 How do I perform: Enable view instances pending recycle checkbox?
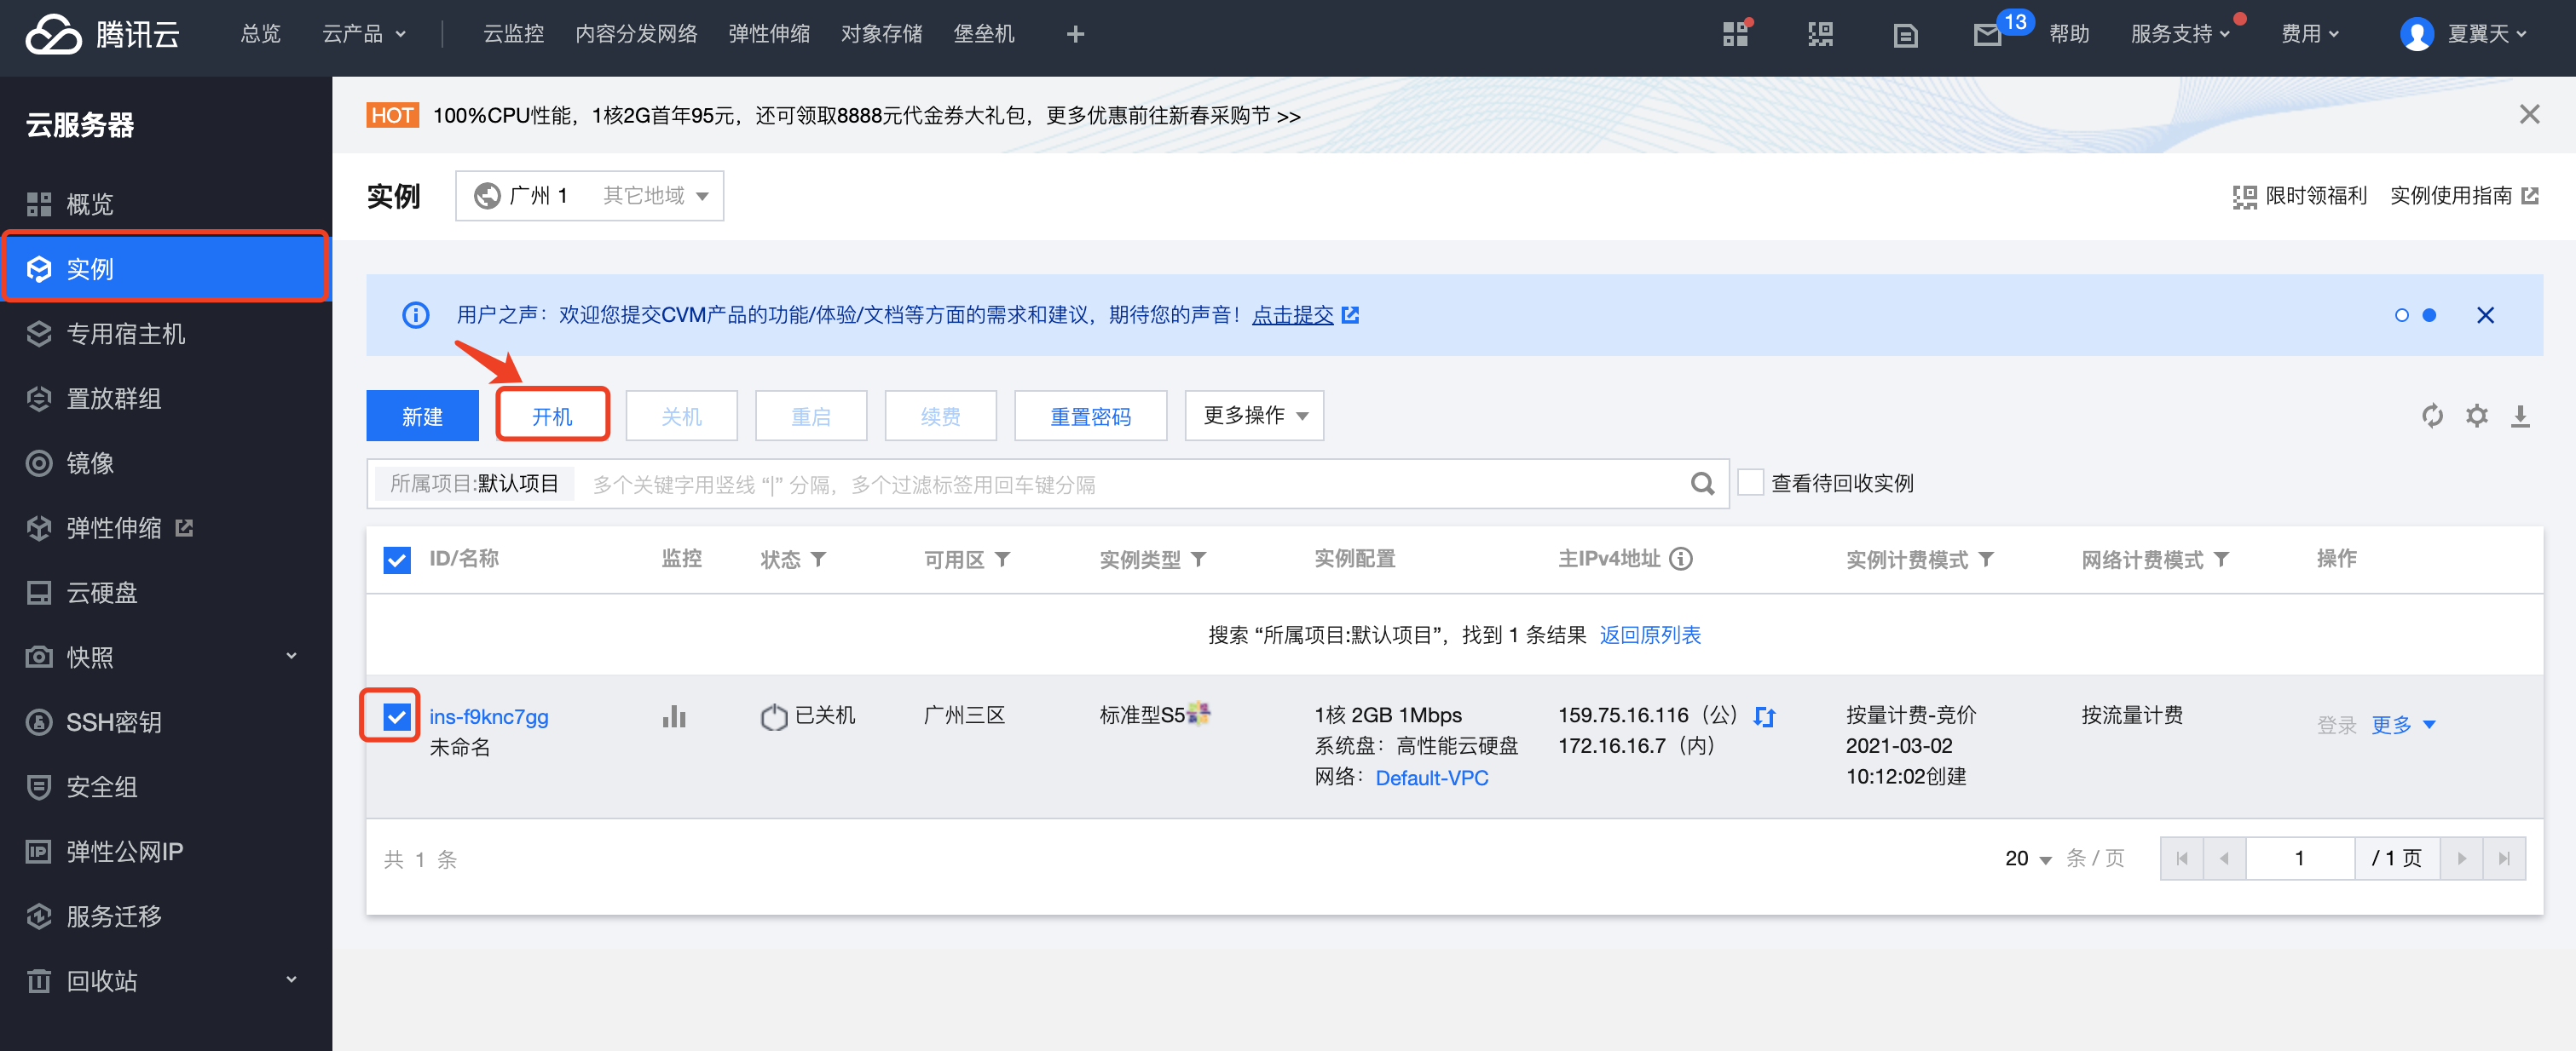pyautogui.click(x=1750, y=483)
